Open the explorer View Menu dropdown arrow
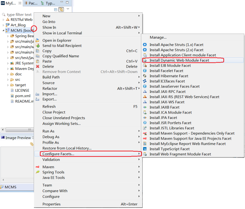Screen dimensions: 245x209 68,9
